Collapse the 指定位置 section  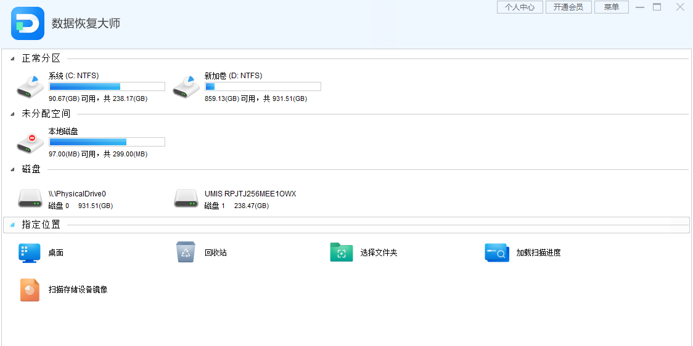point(13,225)
